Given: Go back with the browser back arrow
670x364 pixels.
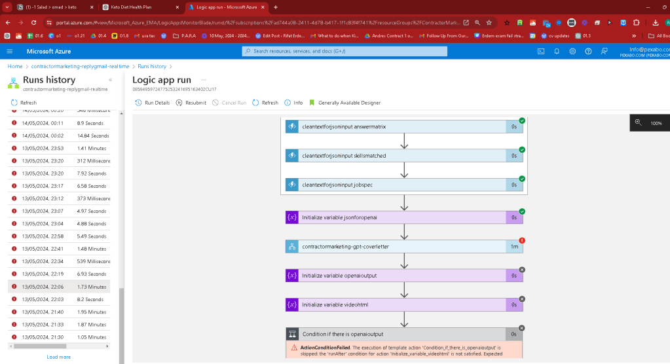Looking at the screenshot, I should [x=8, y=23].
